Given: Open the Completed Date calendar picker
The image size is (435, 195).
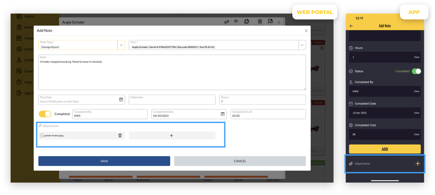Looking at the screenshot, I should pyautogui.click(x=223, y=114).
